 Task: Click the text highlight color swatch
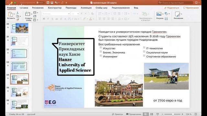[x=84, y=19]
